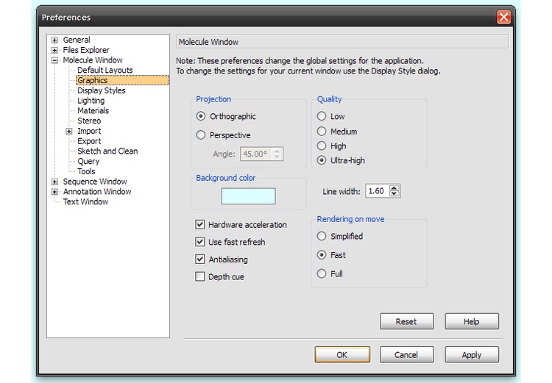
Task: Enable the Depth cue checkbox
Action: [200, 277]
